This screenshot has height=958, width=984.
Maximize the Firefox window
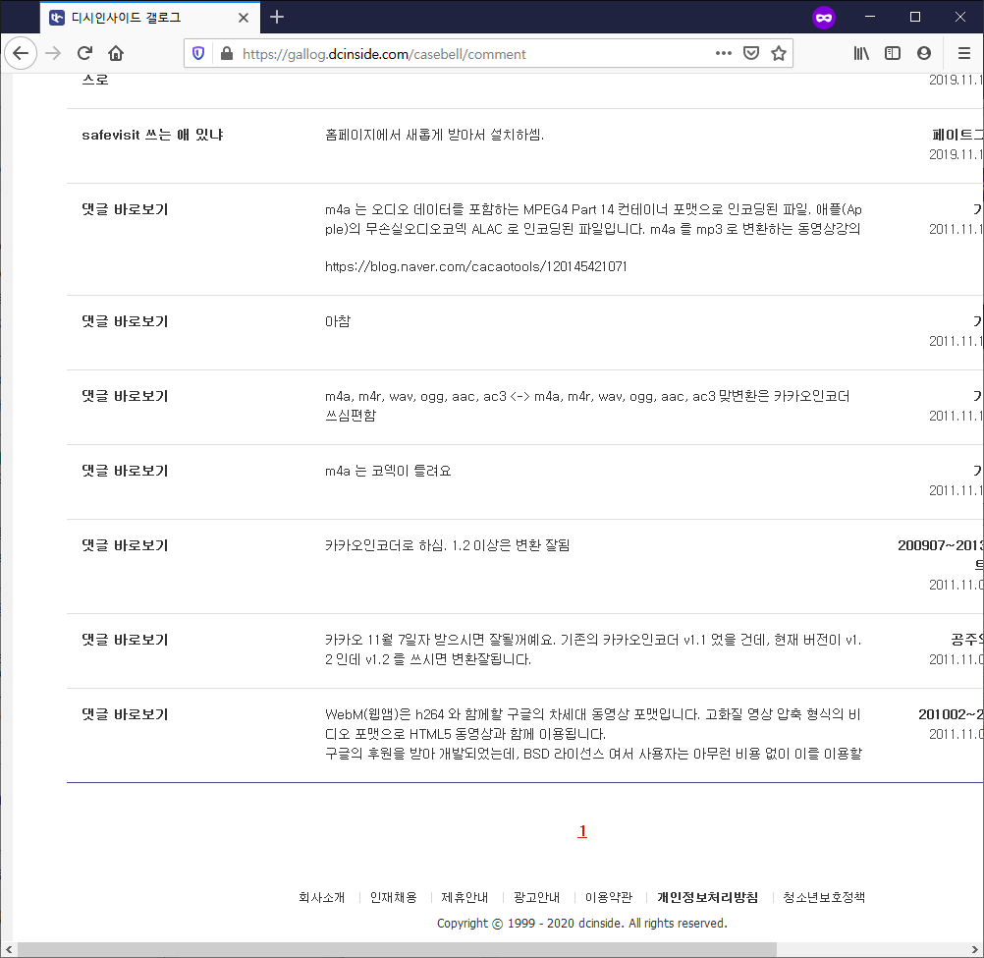(x=915, y=17)
